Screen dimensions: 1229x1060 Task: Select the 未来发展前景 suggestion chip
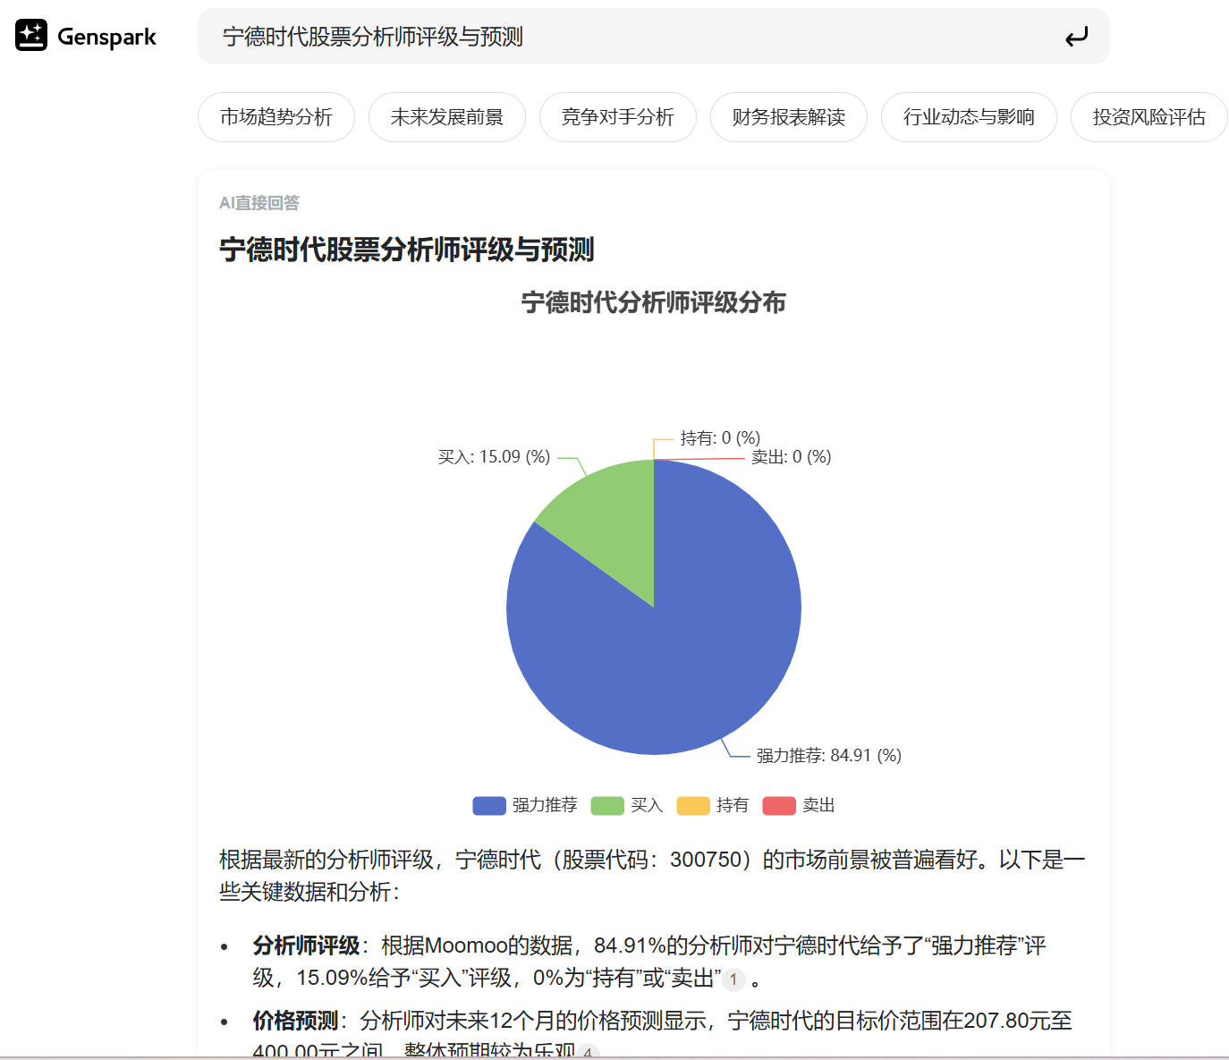pyautogui.click(x=447, y=117)
